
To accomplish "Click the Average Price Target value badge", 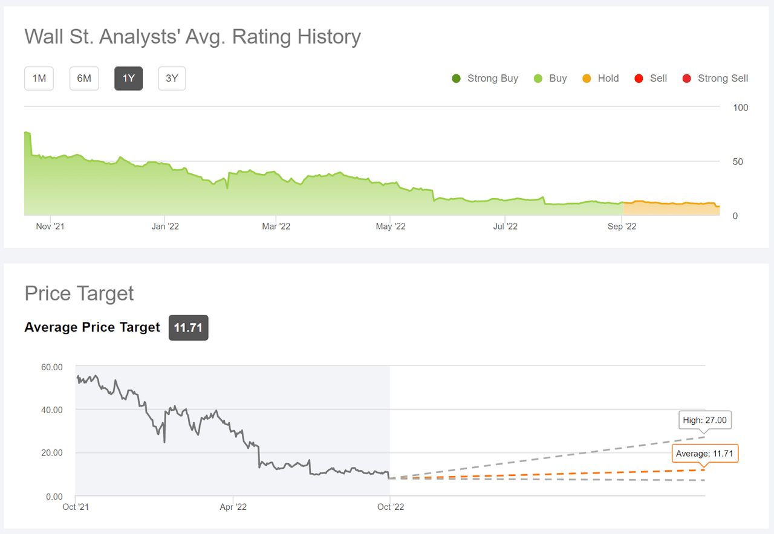I will click(x=188, y=327).
